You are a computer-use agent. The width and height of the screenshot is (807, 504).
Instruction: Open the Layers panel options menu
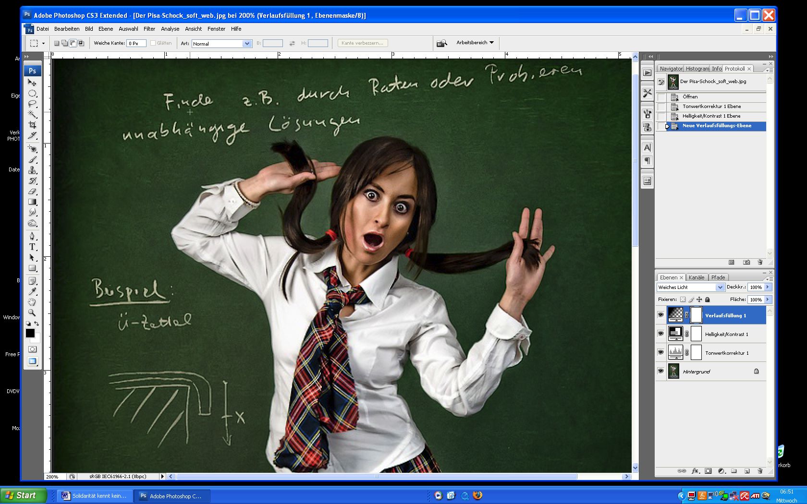[x=770, y=278]
